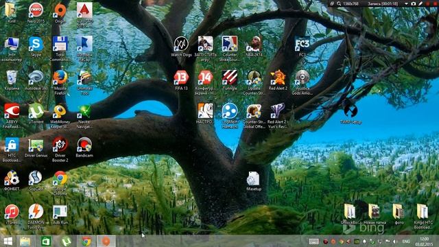Viewport: 439px width, 247px height.
Task: Open the taskbar clock and date
Action: pos(424,242)
